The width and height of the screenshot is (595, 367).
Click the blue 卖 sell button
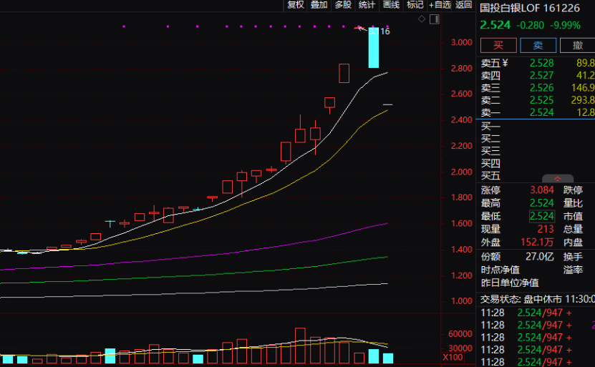538,46
